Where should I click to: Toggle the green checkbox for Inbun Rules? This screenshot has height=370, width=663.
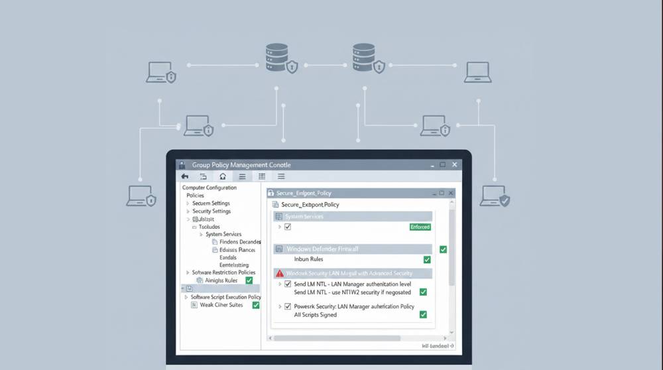[x=427, y=260]
